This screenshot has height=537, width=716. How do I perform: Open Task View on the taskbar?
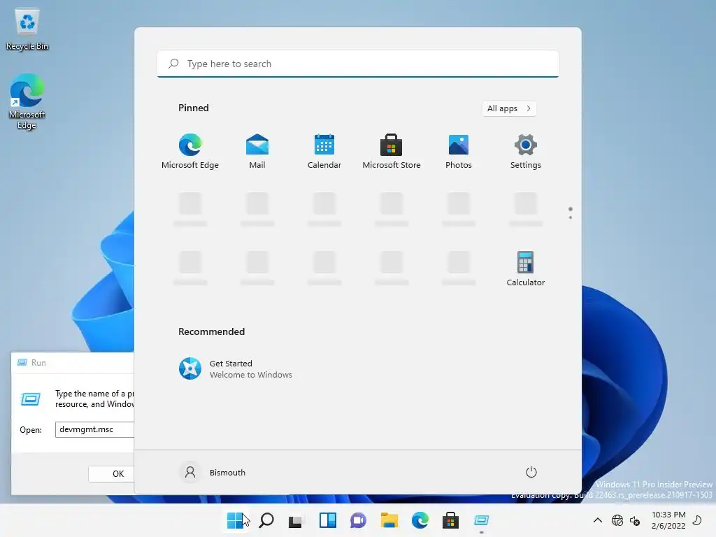[296, 520]
